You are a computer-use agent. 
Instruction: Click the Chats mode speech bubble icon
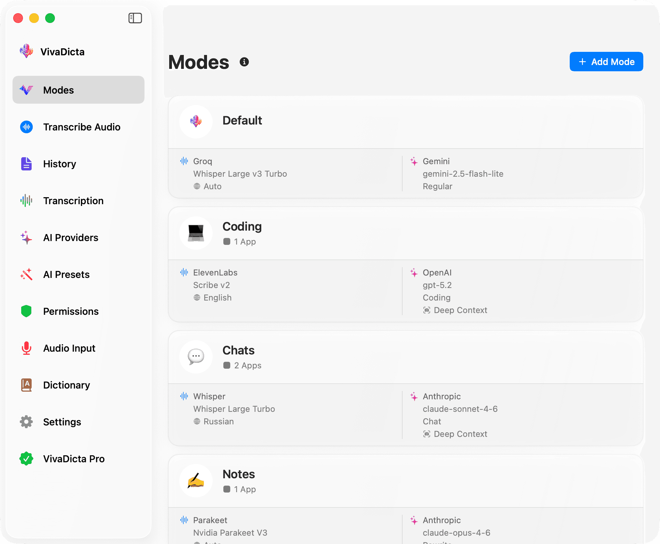pyautogui.click(x=196, y=357)
